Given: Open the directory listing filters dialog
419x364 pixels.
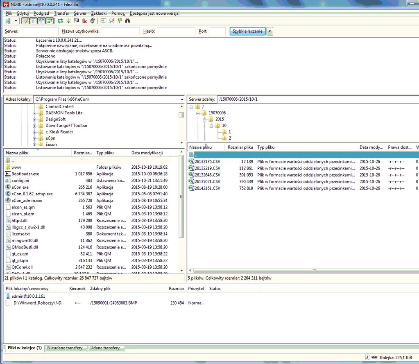Looking at the screenshot, I should 103,21.
